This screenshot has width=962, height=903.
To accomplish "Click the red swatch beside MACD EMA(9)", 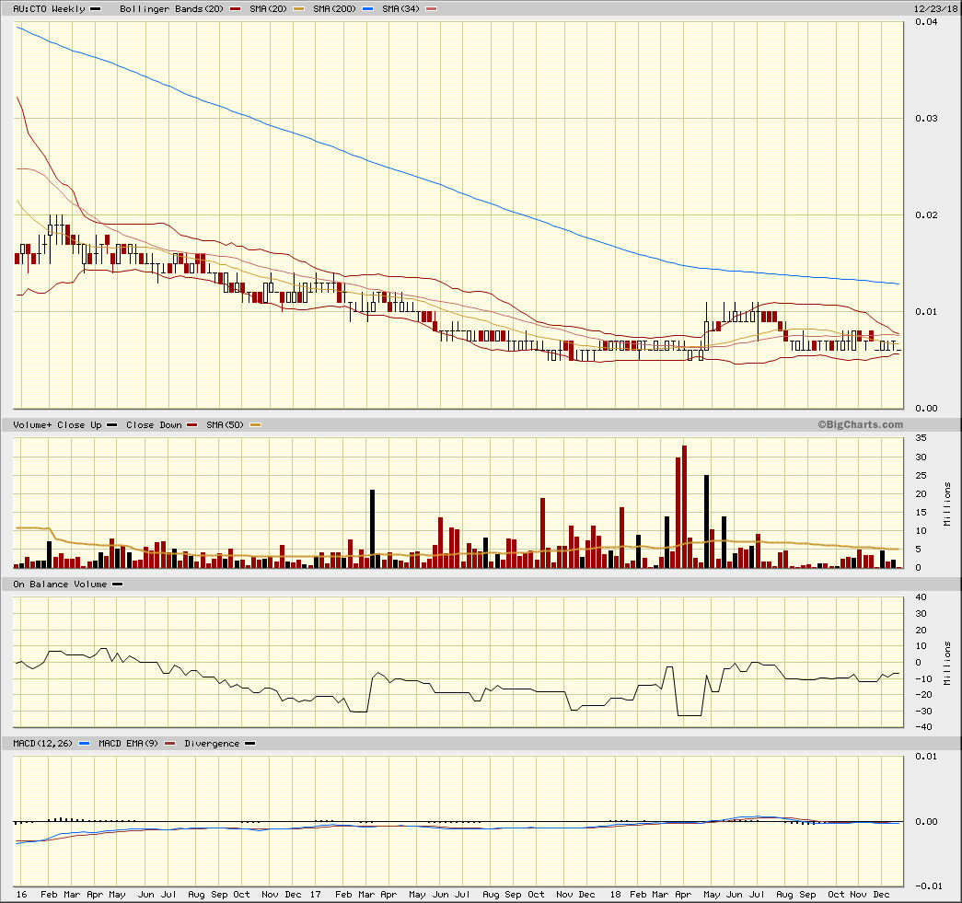I will pos(170,744).
